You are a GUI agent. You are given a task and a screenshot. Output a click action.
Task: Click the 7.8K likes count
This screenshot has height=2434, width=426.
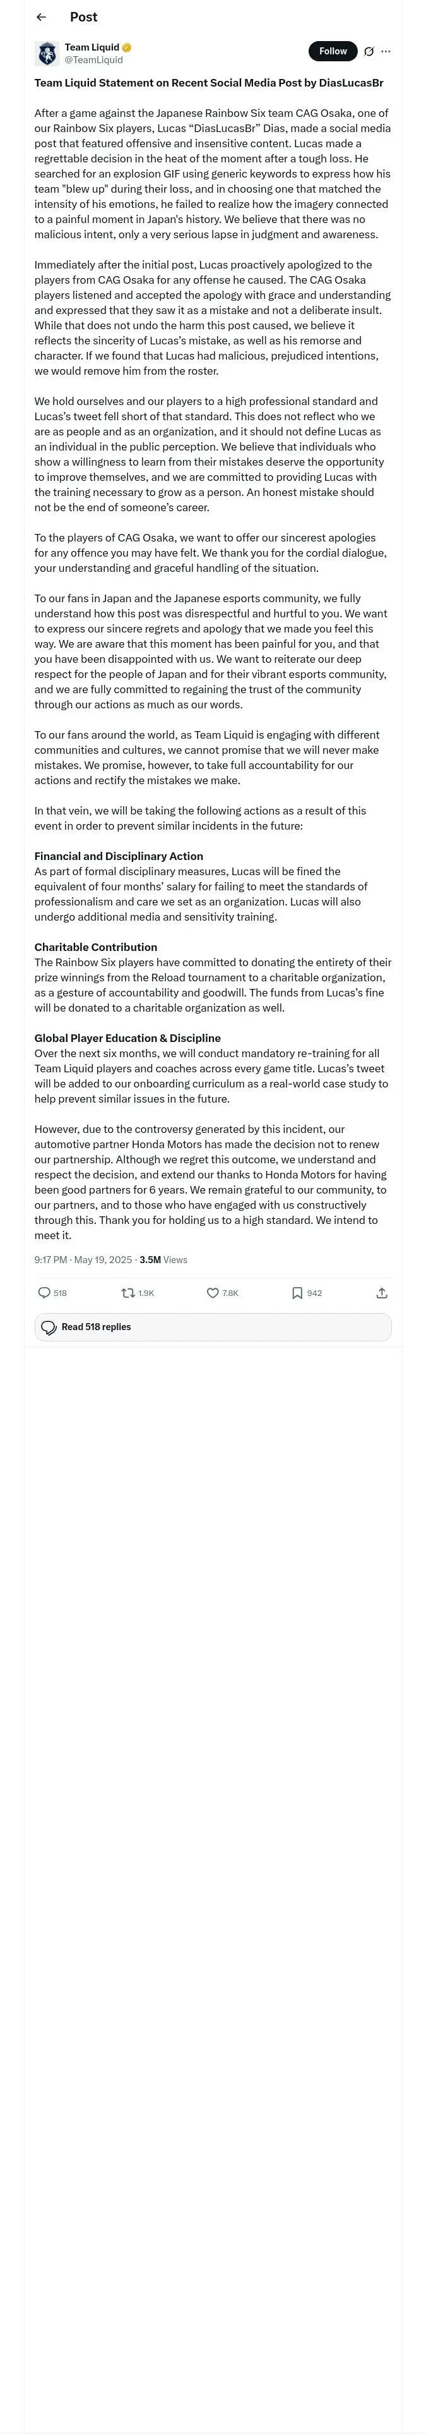pos(230,1293)
